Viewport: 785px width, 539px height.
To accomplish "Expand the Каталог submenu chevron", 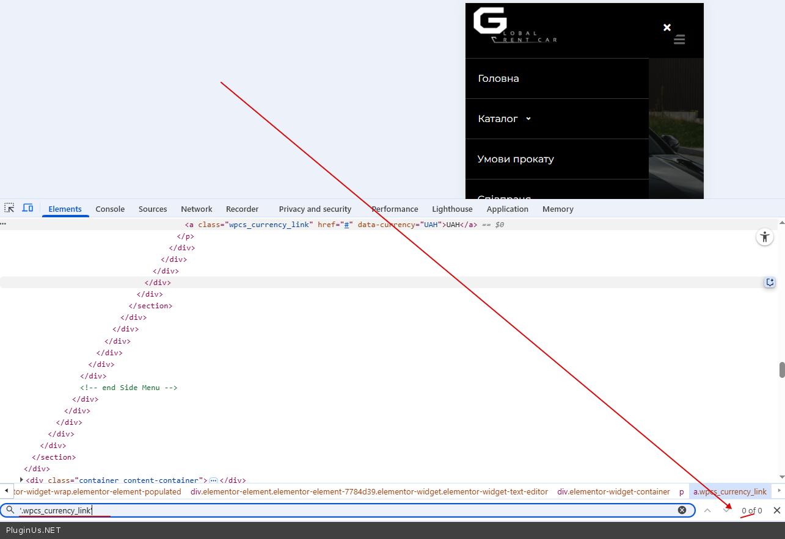I will click(x=528, y=119).
